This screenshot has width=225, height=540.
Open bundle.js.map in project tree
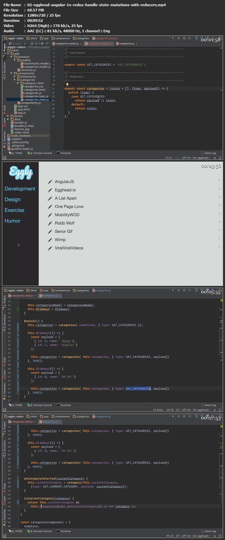click(x=22, y=126)
